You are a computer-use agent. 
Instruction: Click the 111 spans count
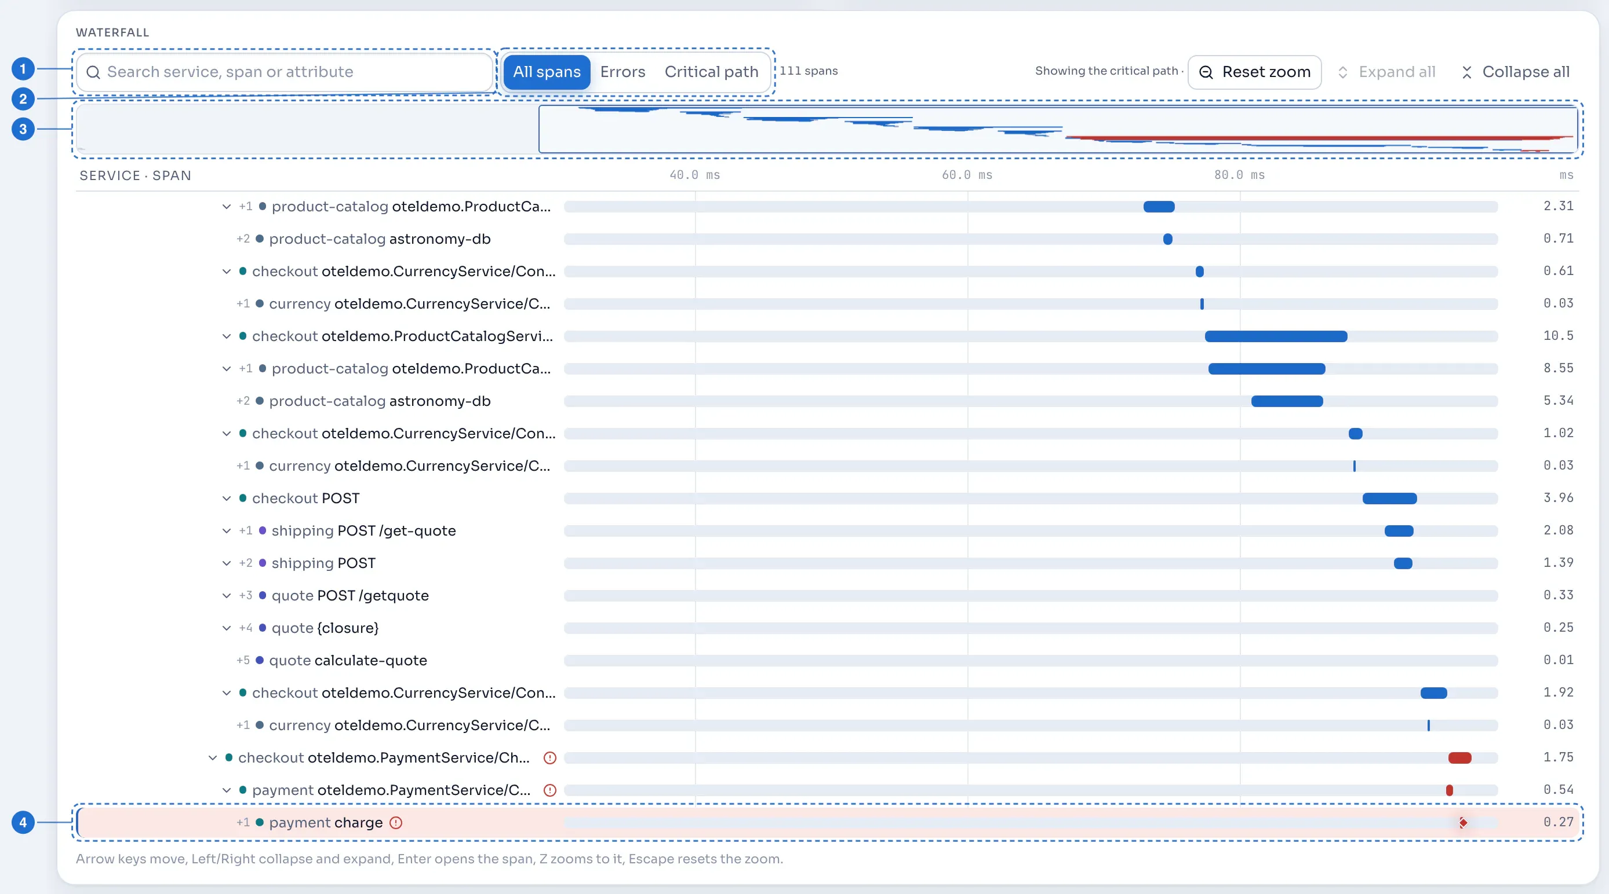(808, 71)
